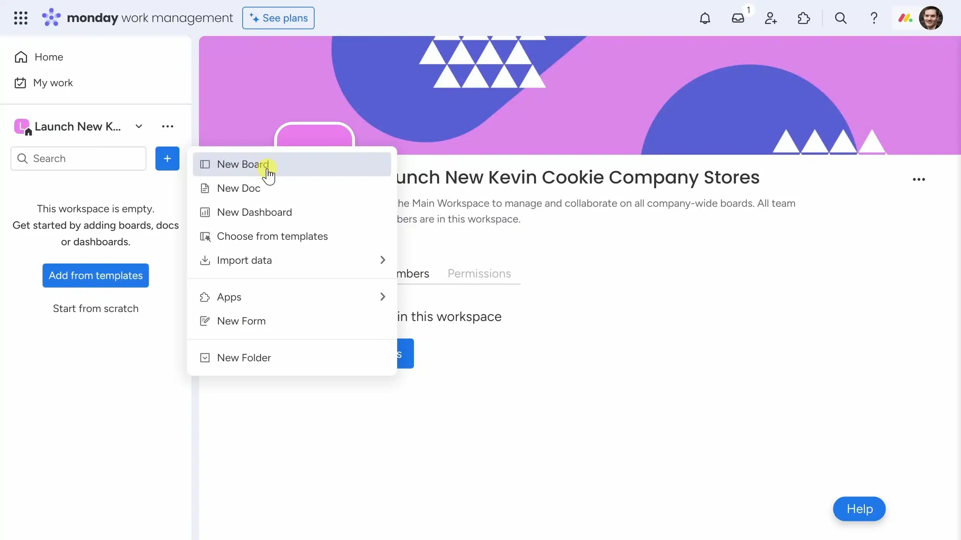The image size is (961, 540).
Task: Select New Doc from the menu
Action: pyautogui.click(x=292, y=188)
